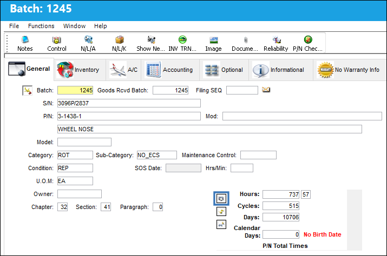Image resolution: width=387 pixels, height=256 pixels.
Task: Click the SOS Date field
Action: coord(183,168)
